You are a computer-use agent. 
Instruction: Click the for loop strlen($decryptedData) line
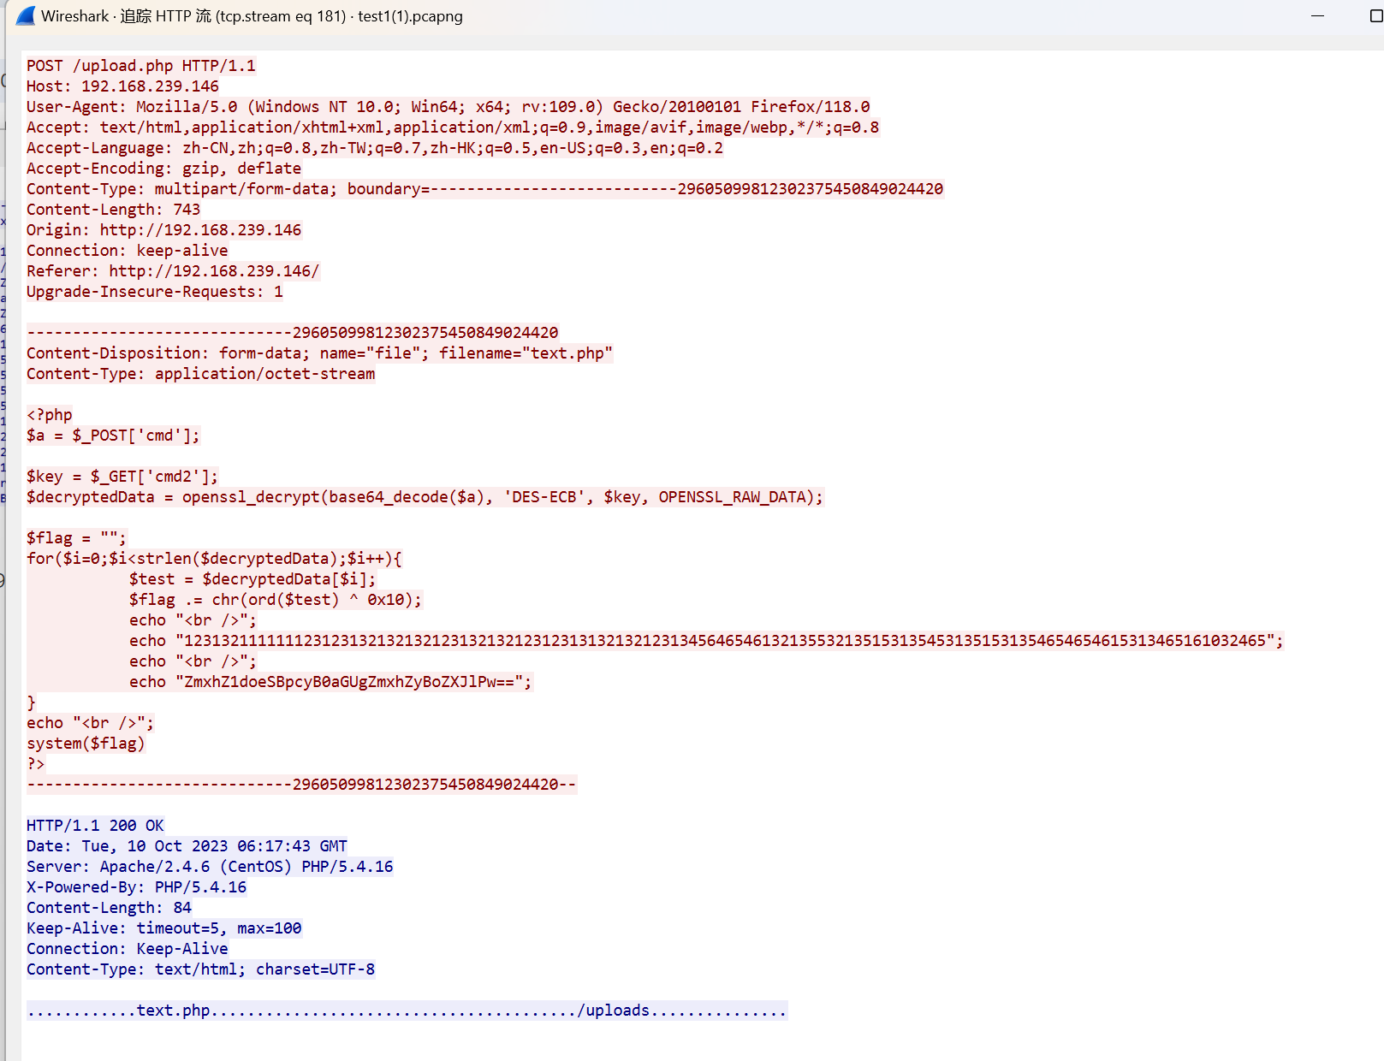(214, 559)
